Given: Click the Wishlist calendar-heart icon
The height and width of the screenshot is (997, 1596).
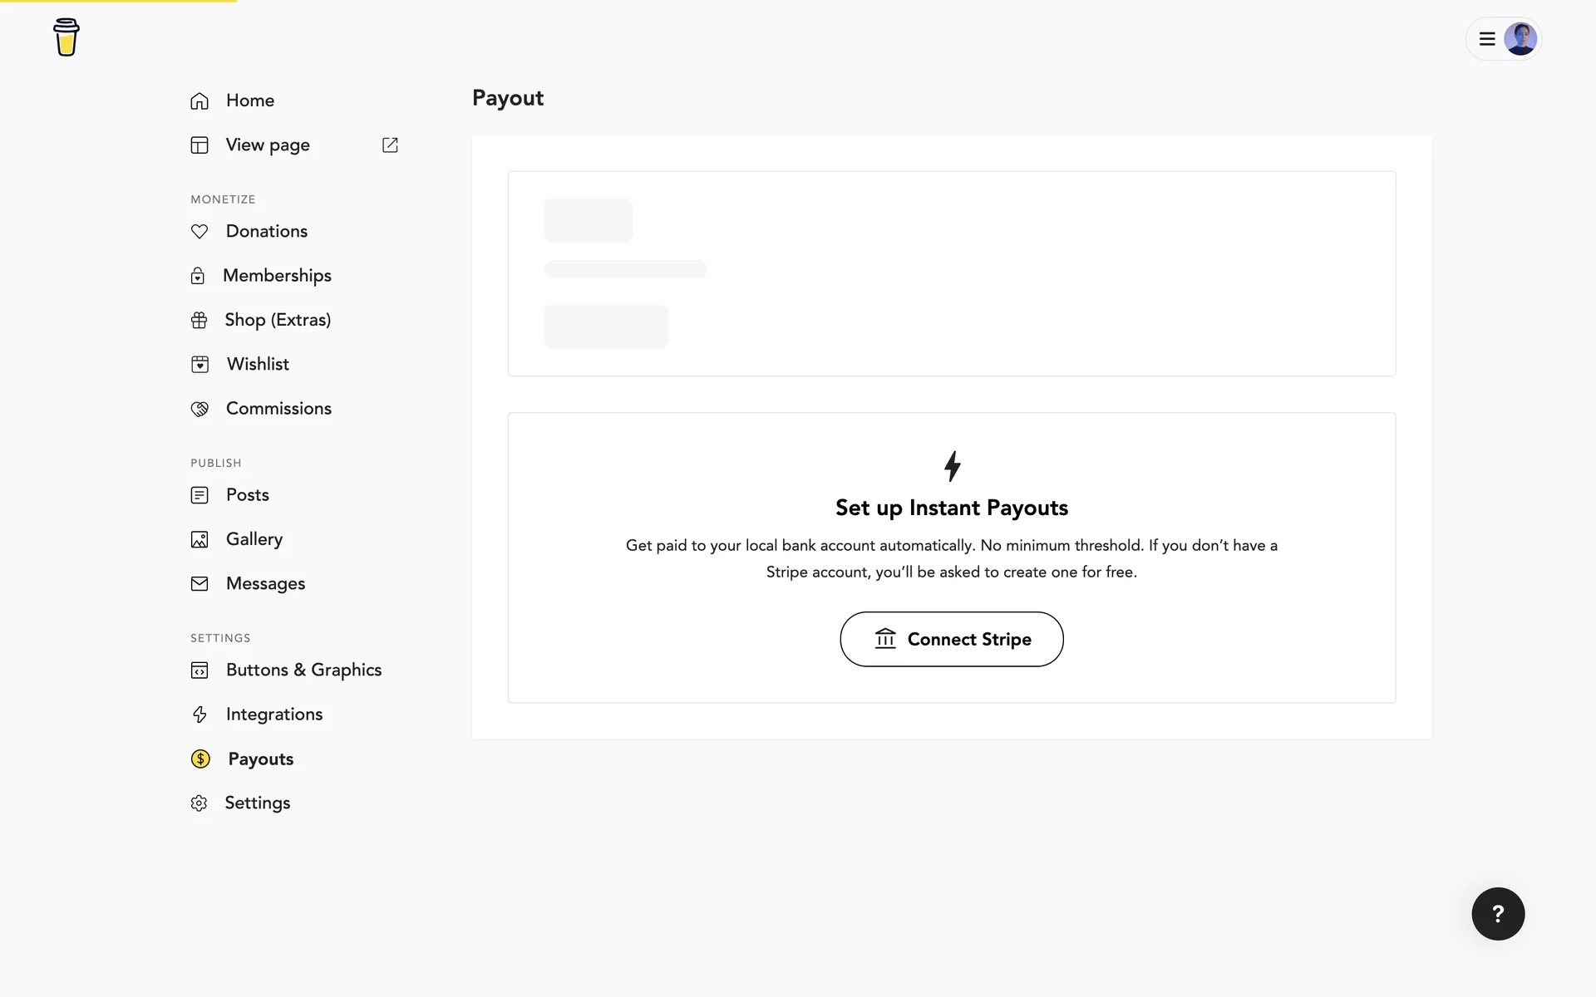Looking at the screenshot, I should pos(199,365).
